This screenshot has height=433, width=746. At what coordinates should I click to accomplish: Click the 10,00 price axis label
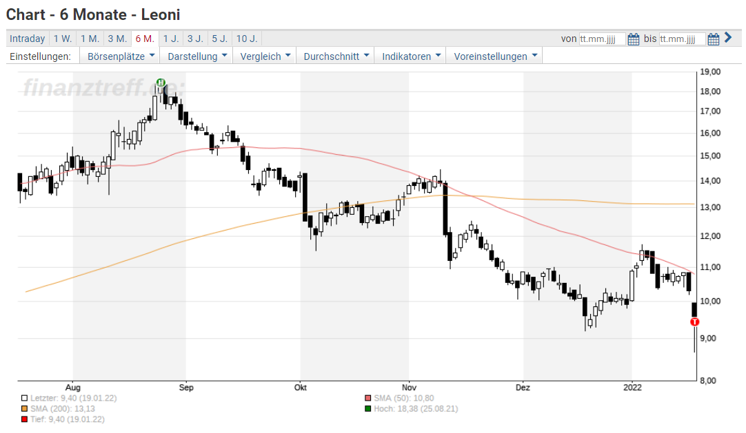(710, 301)
